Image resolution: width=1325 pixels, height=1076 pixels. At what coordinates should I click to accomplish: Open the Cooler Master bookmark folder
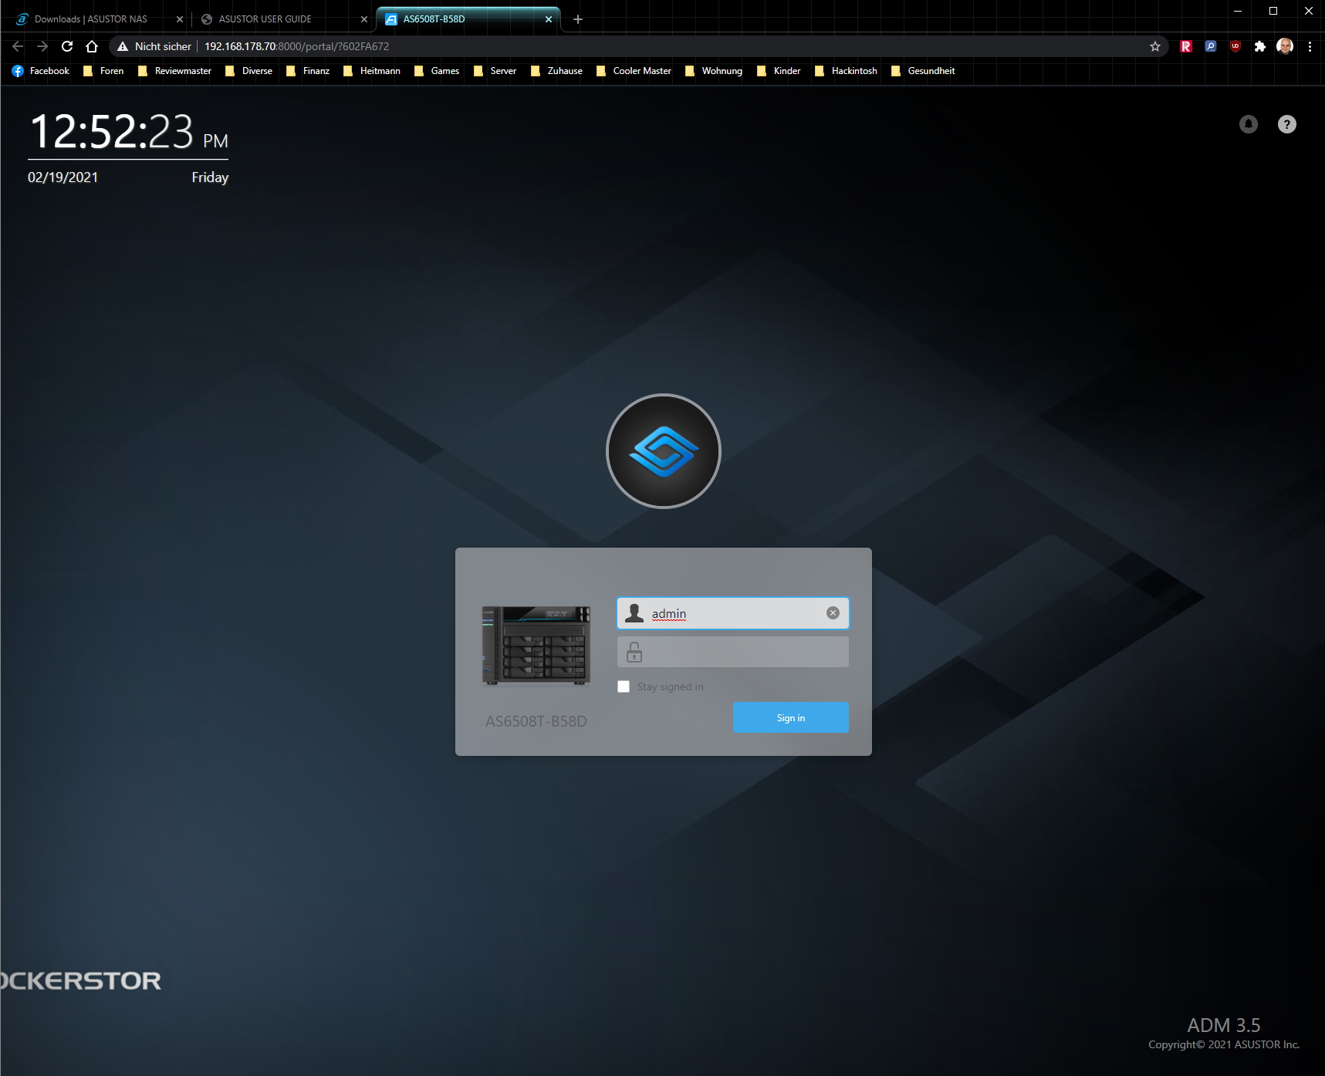click(634, 71)
